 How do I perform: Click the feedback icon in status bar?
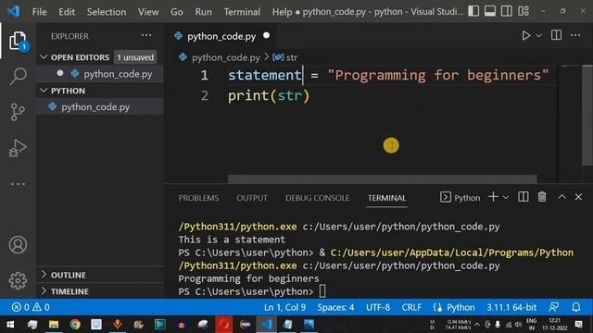click(x=554, y=307)
